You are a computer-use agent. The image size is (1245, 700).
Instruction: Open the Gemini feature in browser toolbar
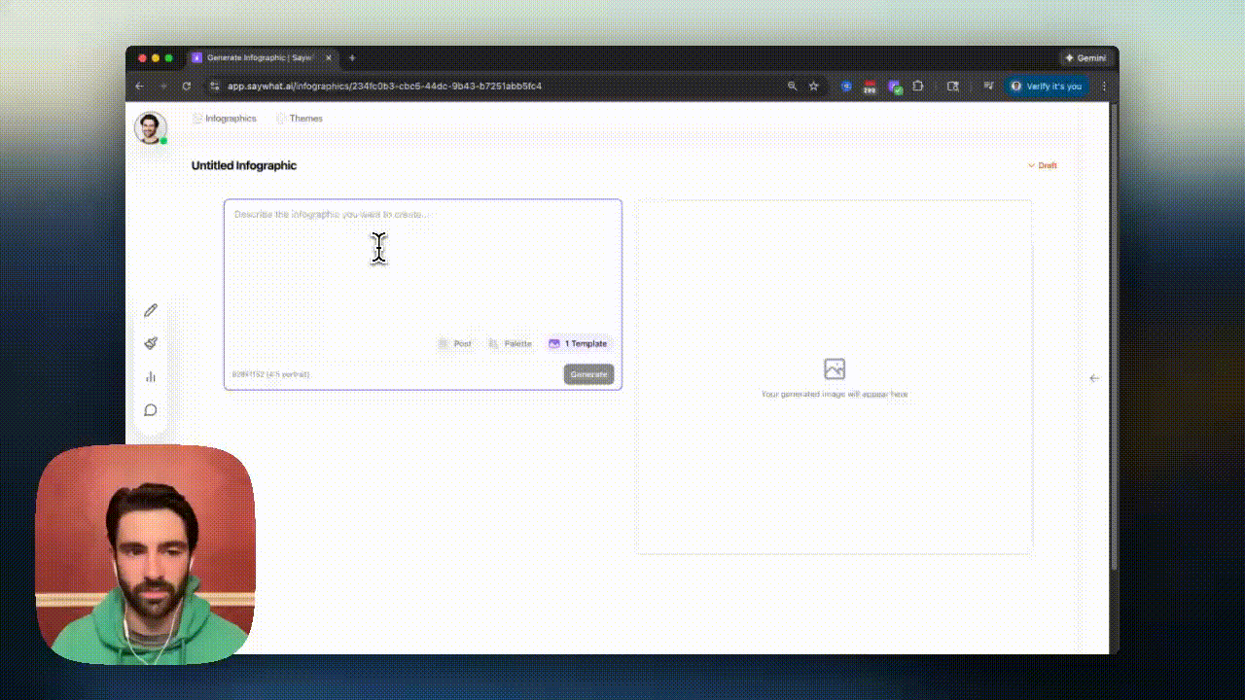click(1085, 57)
